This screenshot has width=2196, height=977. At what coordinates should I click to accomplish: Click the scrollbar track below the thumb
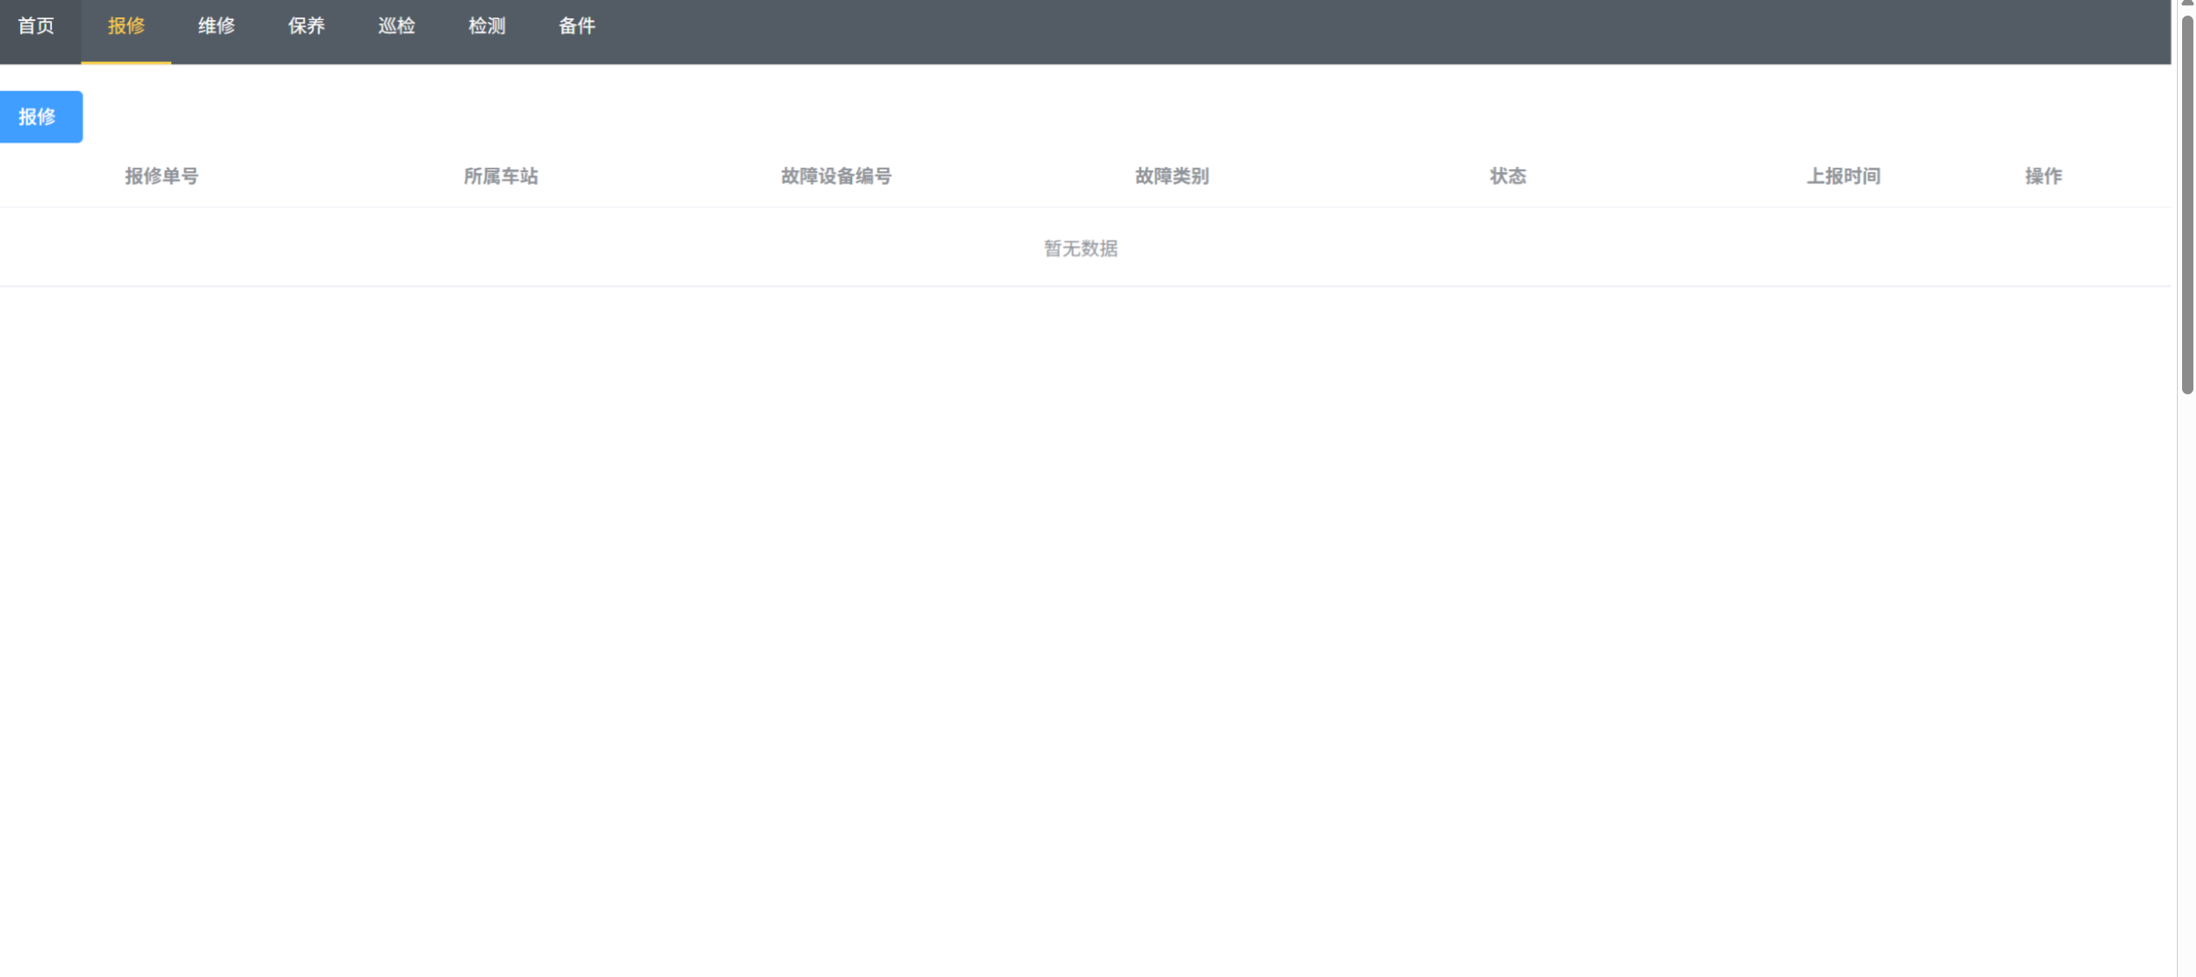click(2186, 677)
